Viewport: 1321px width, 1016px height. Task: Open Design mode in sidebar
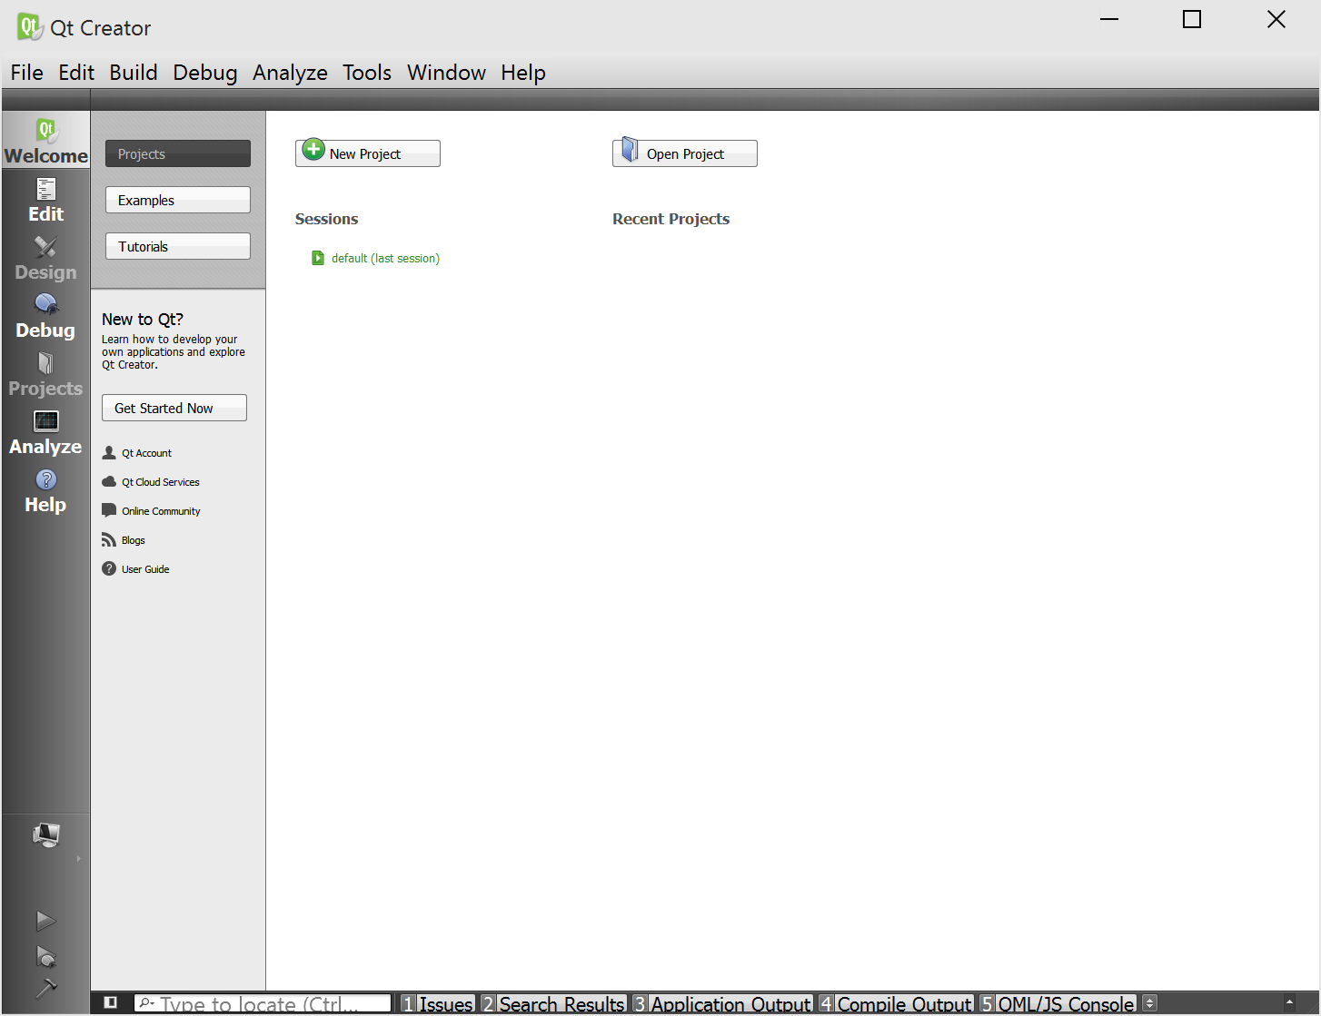(x=45, y=258)
